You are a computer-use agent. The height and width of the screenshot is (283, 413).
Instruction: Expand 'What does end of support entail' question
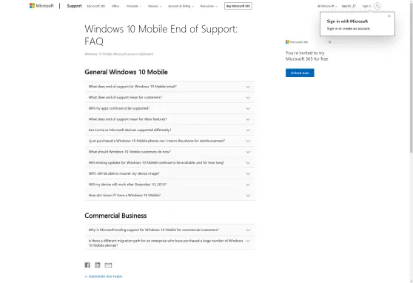[169, 87]
